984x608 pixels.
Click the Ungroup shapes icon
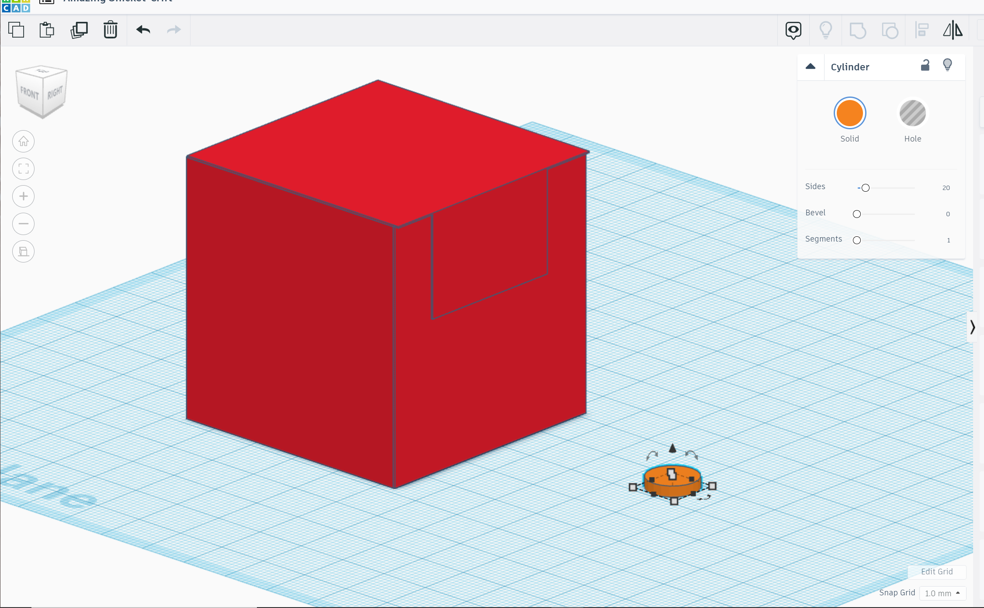click(x=890, y=30)
